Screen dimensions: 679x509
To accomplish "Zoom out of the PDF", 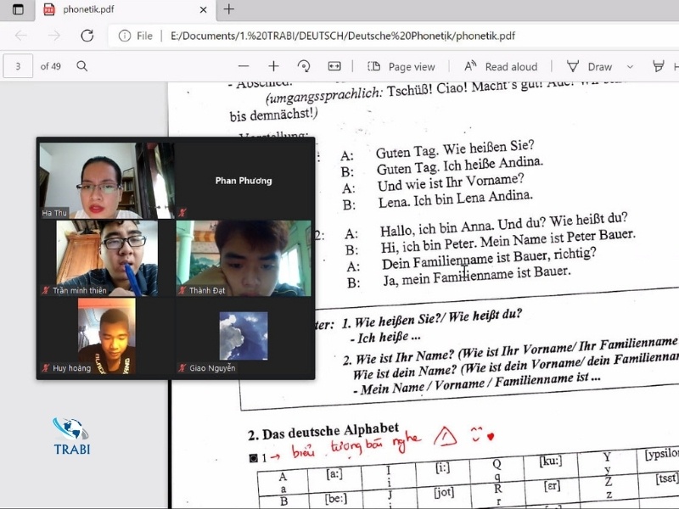I will coord(244,66).
